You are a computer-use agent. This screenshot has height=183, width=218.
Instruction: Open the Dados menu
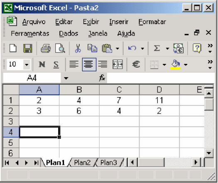[x=69, y=34]
